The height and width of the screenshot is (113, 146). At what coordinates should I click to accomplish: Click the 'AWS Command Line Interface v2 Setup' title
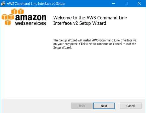click(x=36, y=4)
